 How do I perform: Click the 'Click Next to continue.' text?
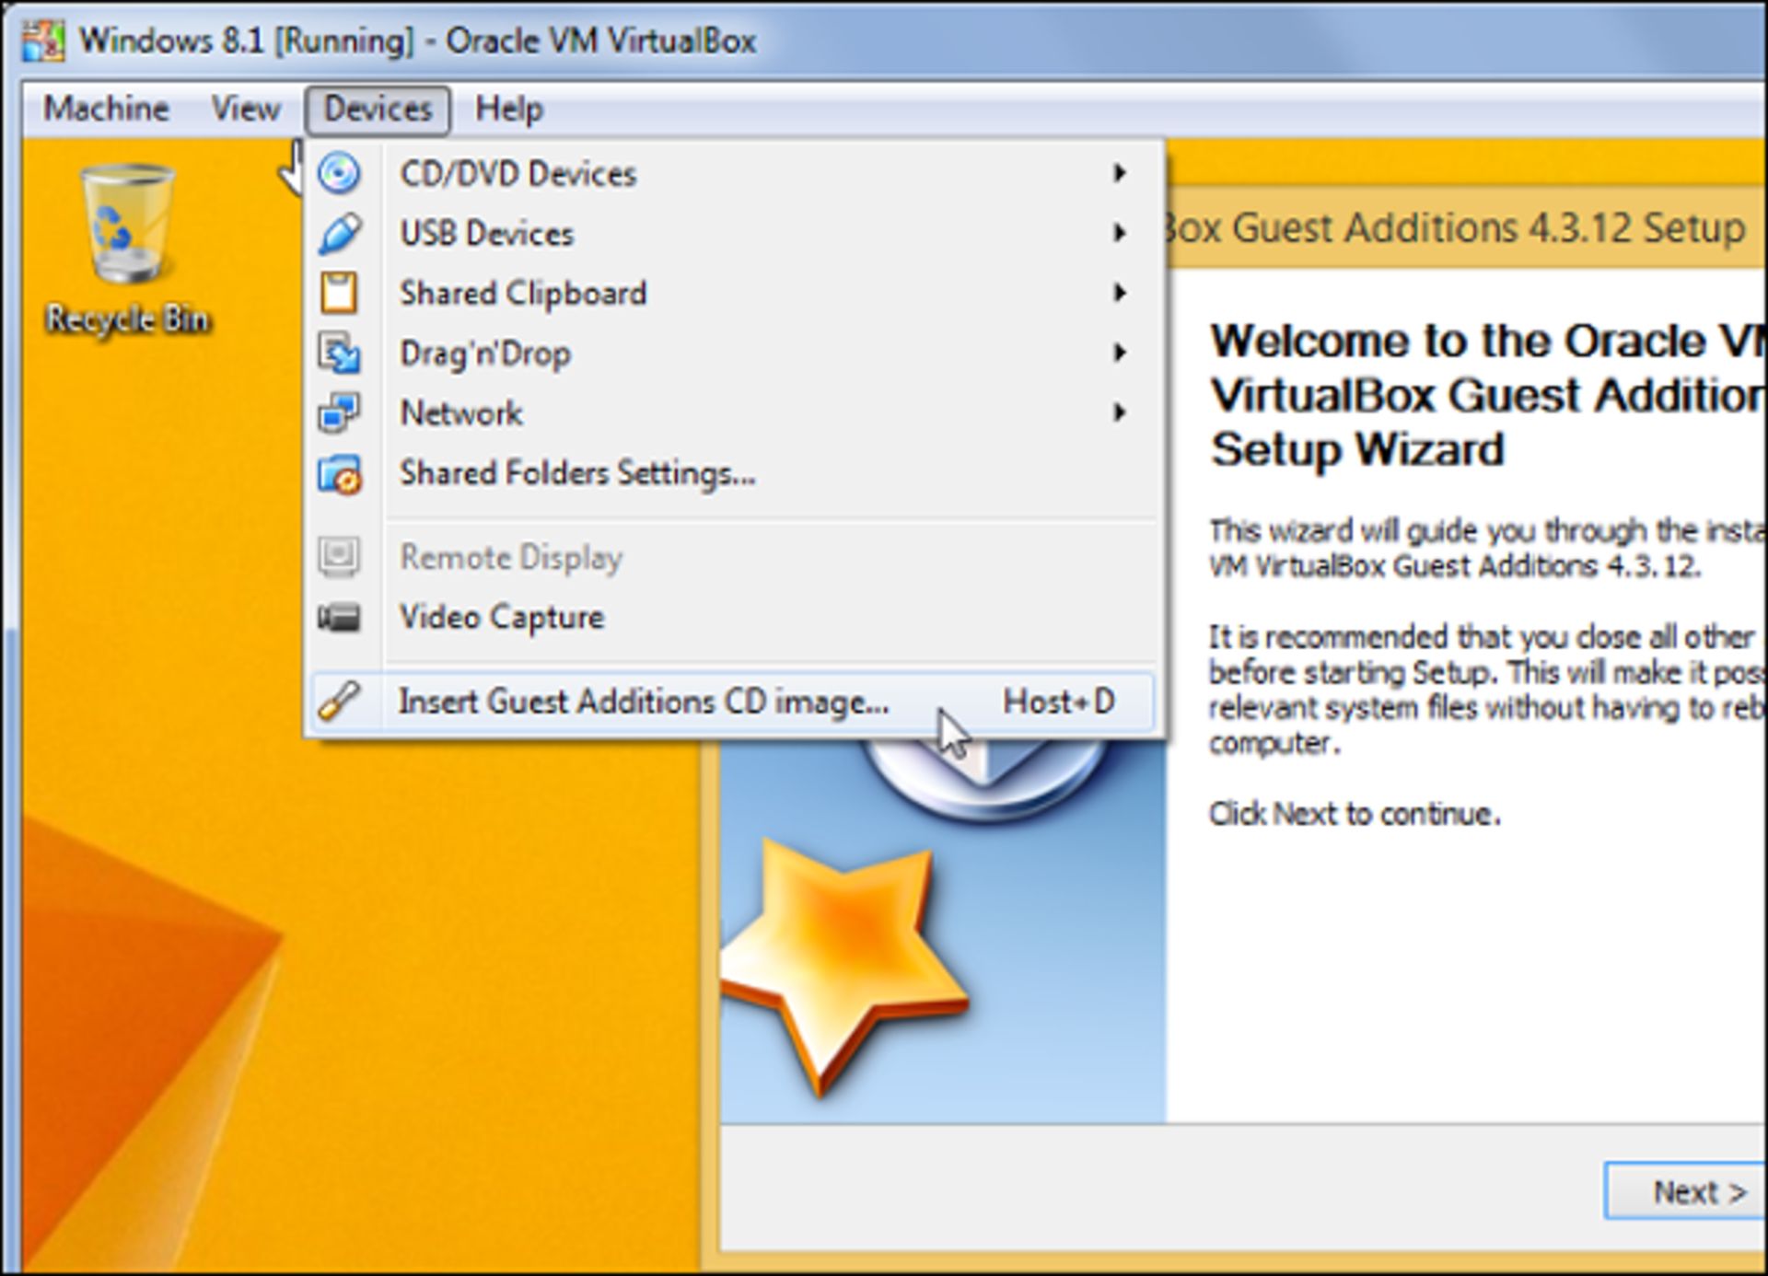(1355, 814)
